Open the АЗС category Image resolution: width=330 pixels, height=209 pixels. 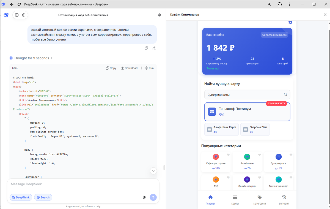(x=216, y=182)
